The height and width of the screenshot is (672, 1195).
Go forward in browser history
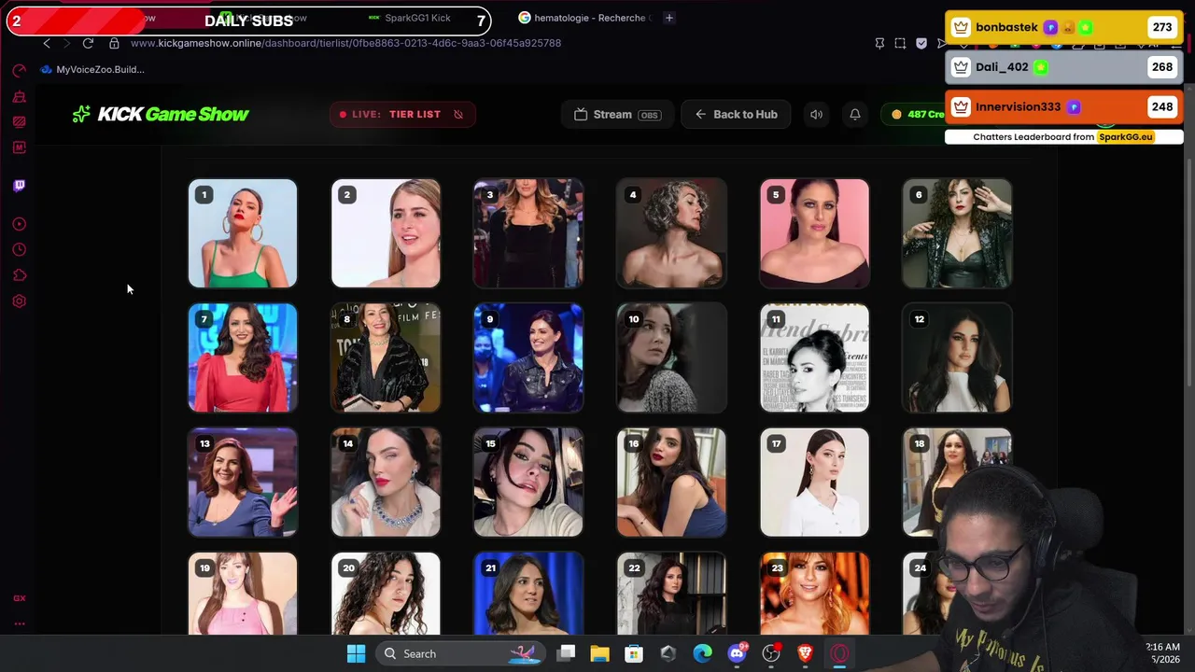click(x=67, y=43)
